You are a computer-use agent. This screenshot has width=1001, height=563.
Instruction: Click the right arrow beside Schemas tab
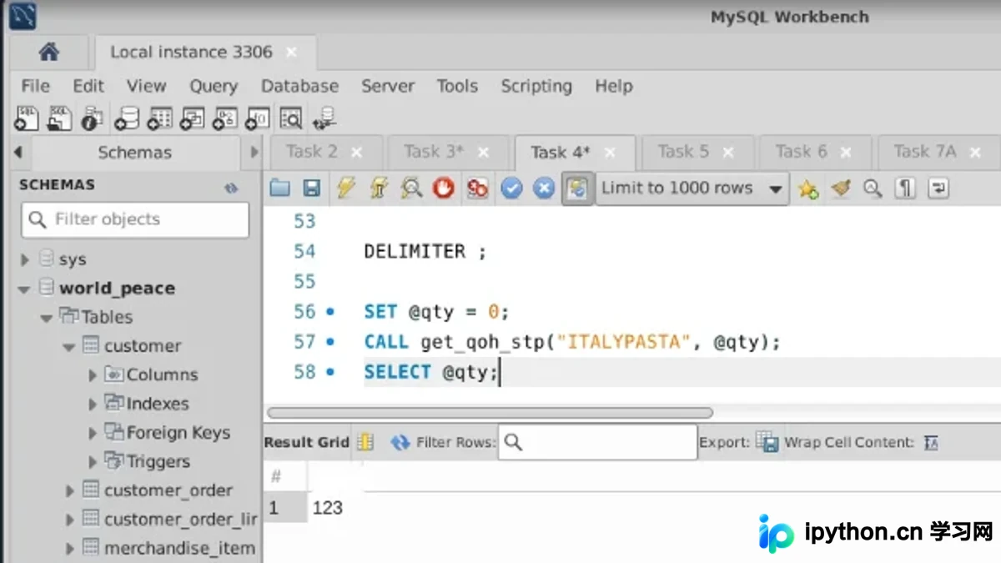[254, 153]
